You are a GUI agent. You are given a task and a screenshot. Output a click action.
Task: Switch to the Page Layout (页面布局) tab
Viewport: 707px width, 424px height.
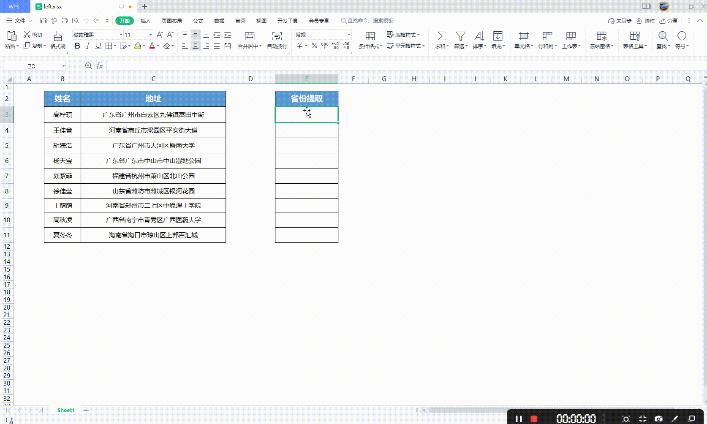tap(171, 21)
